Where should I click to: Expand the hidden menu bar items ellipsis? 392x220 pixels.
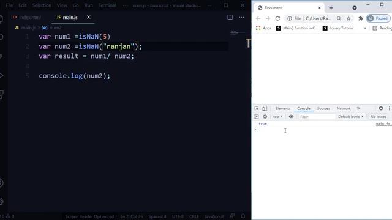126,5
